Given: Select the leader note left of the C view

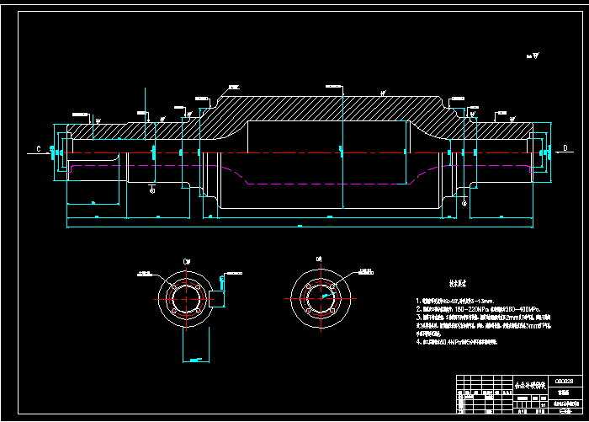Looking at the screenshot, I should pos(145,274).
